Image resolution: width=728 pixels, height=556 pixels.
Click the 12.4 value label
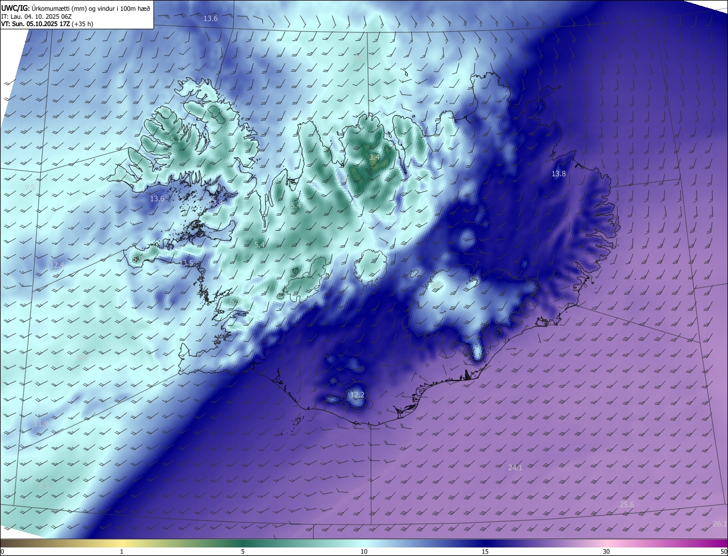tap(57, 265)
